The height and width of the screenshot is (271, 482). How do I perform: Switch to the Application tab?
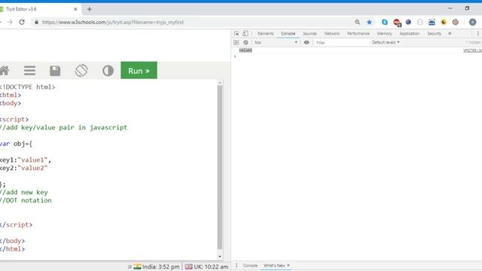coord(410,33)
